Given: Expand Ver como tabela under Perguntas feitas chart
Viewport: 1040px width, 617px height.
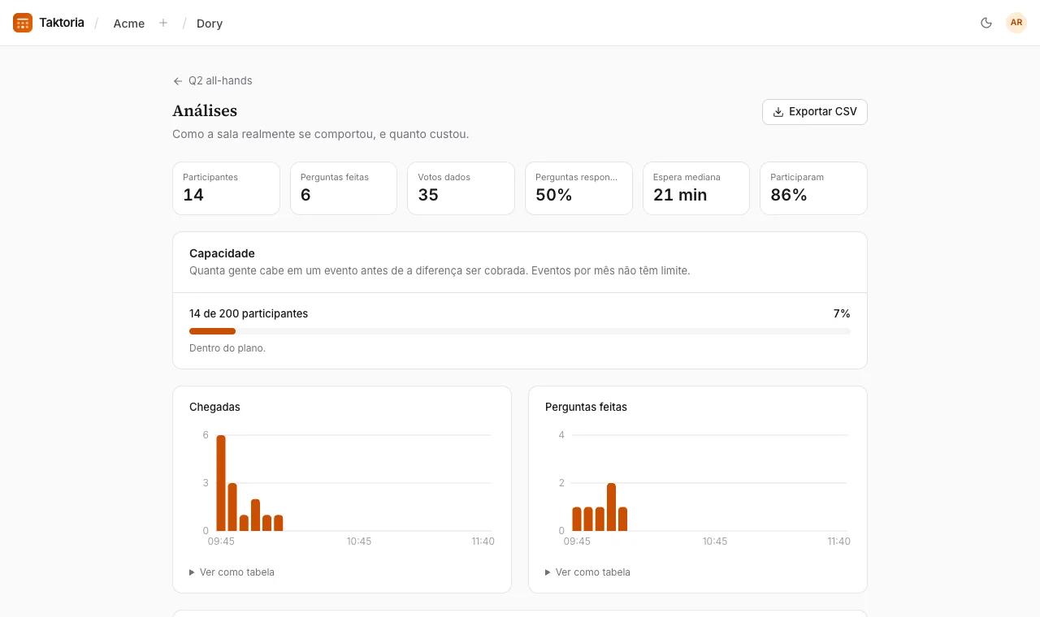Looking at the screenshot, I should 587,572.
